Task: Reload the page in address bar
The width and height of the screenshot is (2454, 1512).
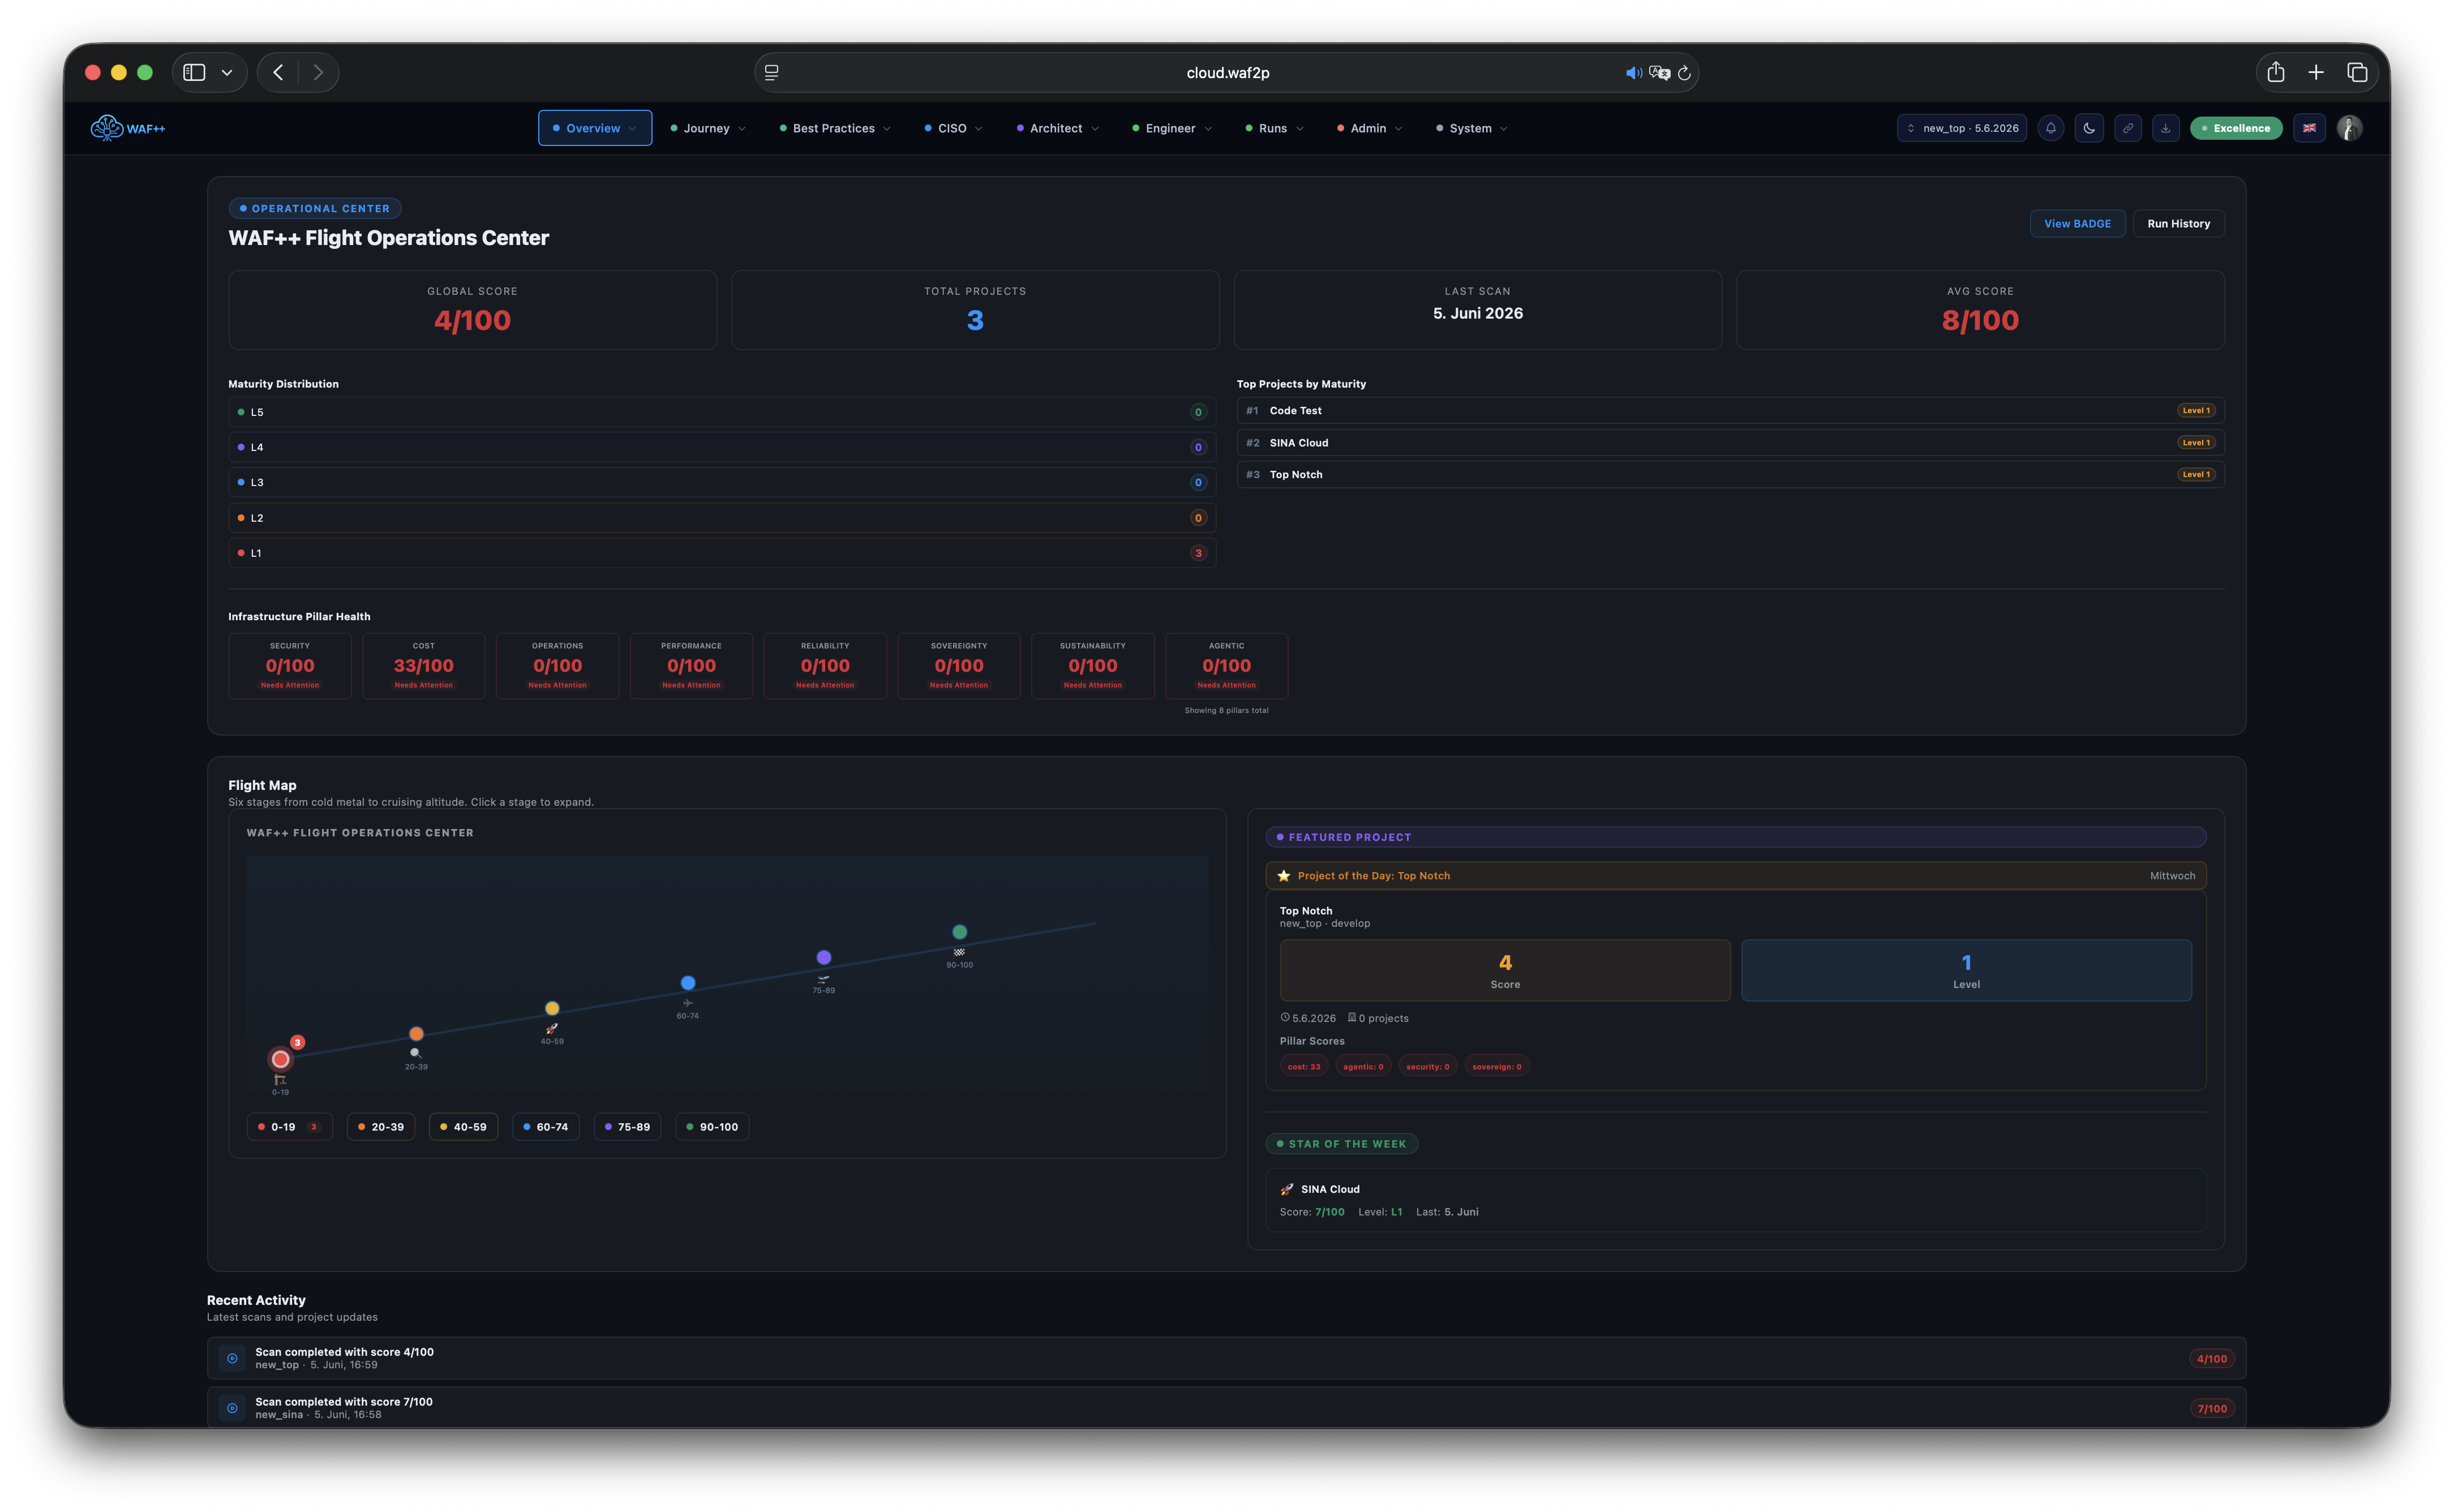Action: (1684, 73)
